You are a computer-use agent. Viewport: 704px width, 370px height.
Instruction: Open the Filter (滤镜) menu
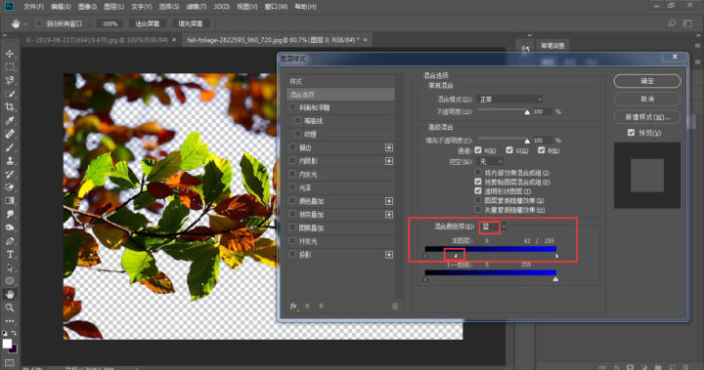(x=197, y=7)
